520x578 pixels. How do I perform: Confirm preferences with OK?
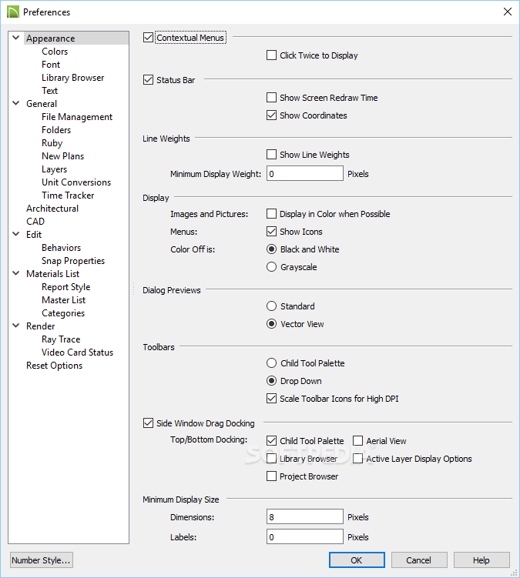coord(357,560)
